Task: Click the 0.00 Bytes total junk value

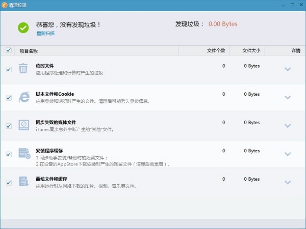Action: point(223,24)
